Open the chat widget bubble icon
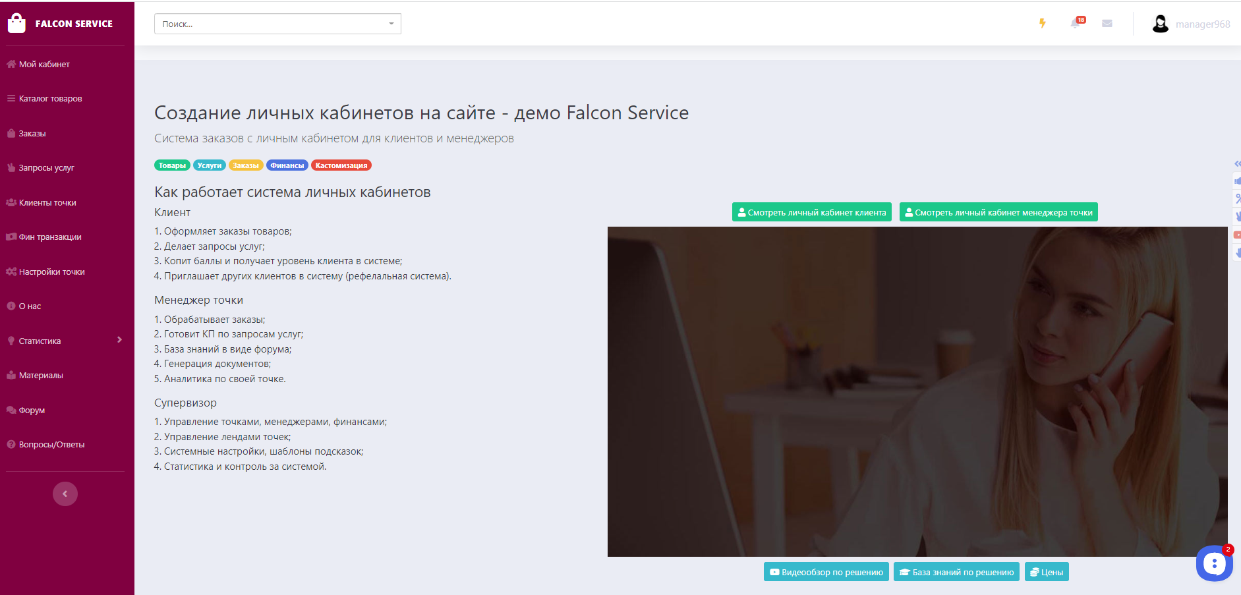Image resolution: width=1241 pixels, height=595 pixels. coord(1214,563)
